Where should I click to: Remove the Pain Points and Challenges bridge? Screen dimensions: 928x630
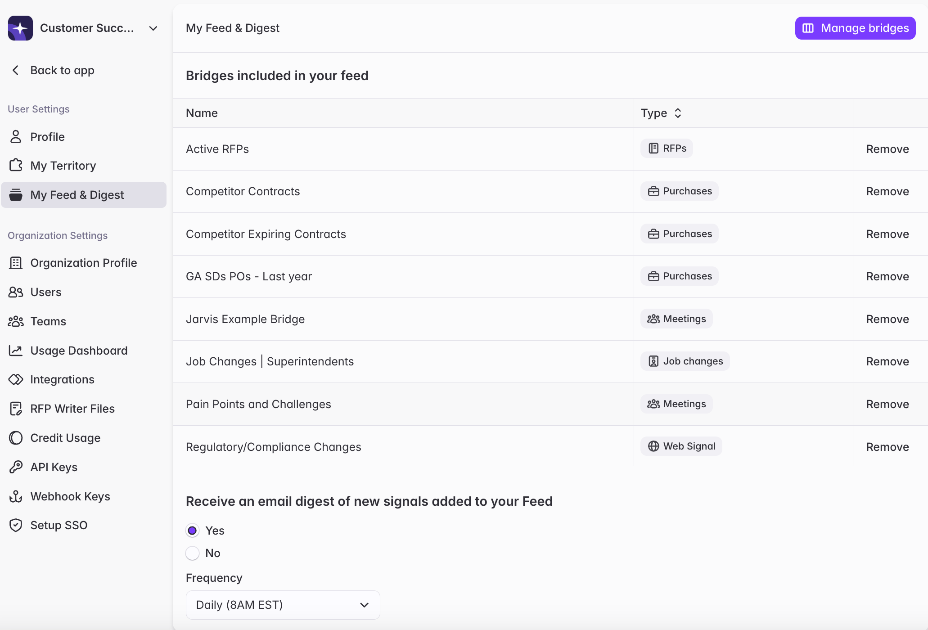[887, 404]
